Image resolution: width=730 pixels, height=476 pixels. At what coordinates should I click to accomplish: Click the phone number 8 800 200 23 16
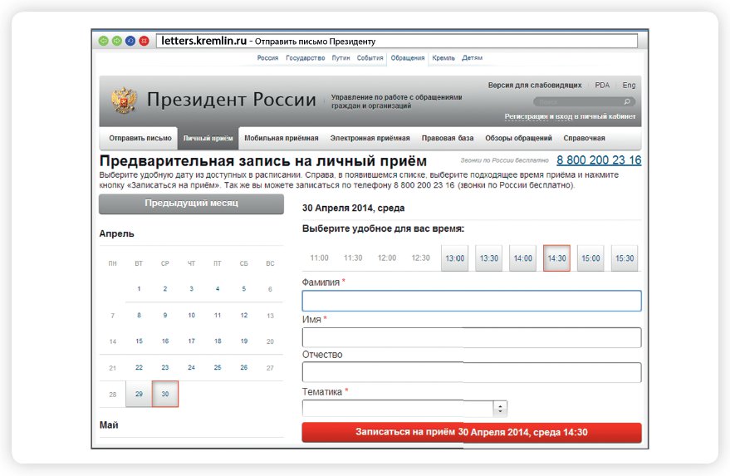click(x=599, y=160)
